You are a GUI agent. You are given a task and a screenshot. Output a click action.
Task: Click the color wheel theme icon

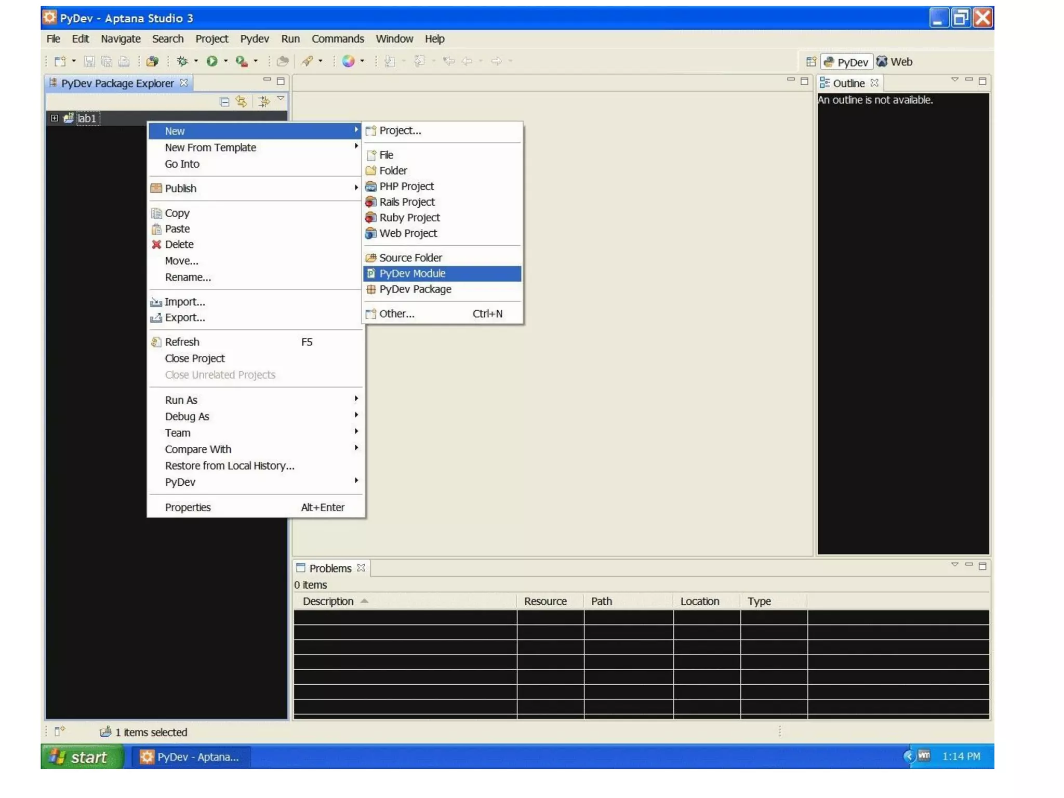349,61
